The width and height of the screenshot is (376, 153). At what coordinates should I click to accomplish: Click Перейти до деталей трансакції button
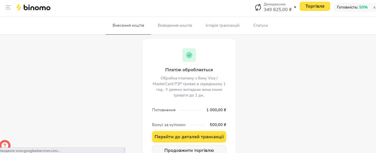(x=189, y=137)
